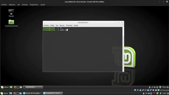Click VirtualBox video capture status icon
The height and width of the screenshot is (95, 169).
tap(151, 90)
